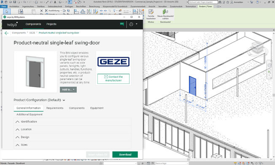This screenshot has width=275, height=165.
Task: Click the door product thumbnail image
Action: pyautogui.click(x=35, y=72)
